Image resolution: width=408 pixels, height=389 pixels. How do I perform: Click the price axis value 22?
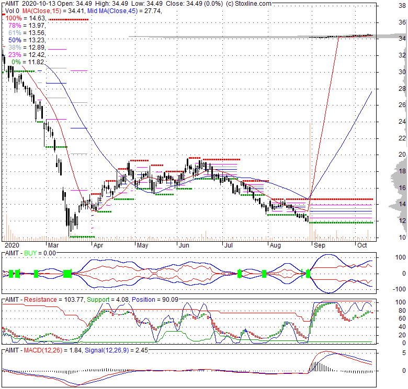point(402,138)
